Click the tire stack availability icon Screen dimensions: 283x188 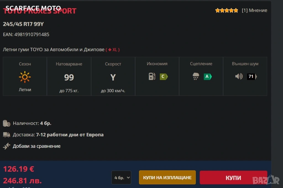[7, 123]
